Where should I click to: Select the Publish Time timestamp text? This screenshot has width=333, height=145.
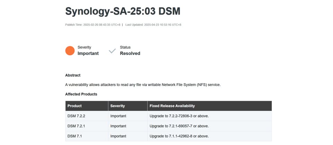point(93,25)
